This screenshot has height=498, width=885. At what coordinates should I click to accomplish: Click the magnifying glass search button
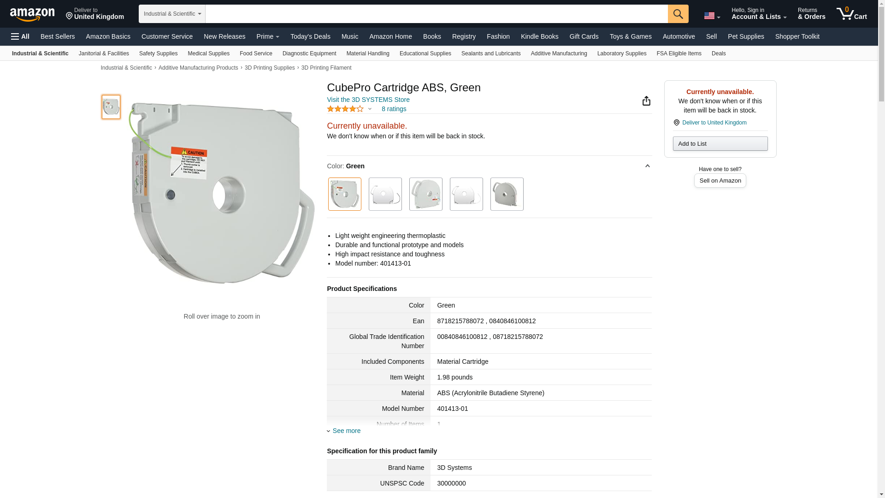pos(678,14)
